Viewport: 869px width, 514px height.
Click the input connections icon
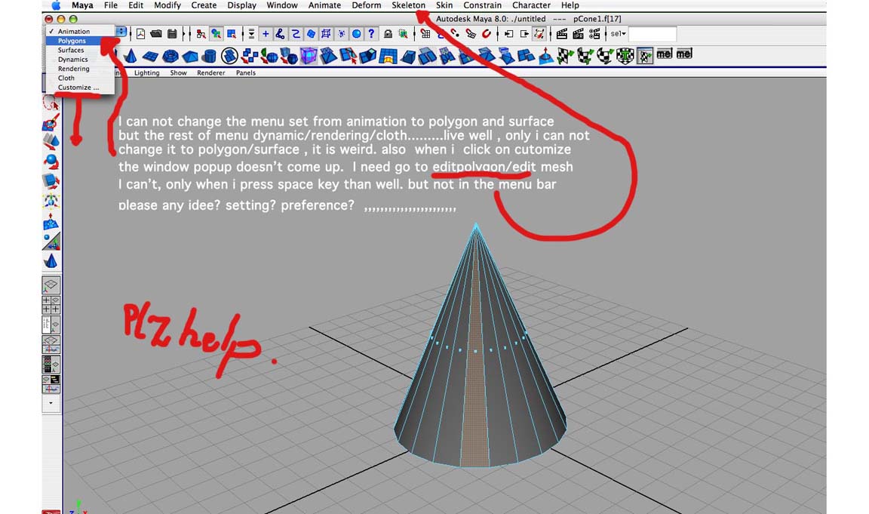508,34
